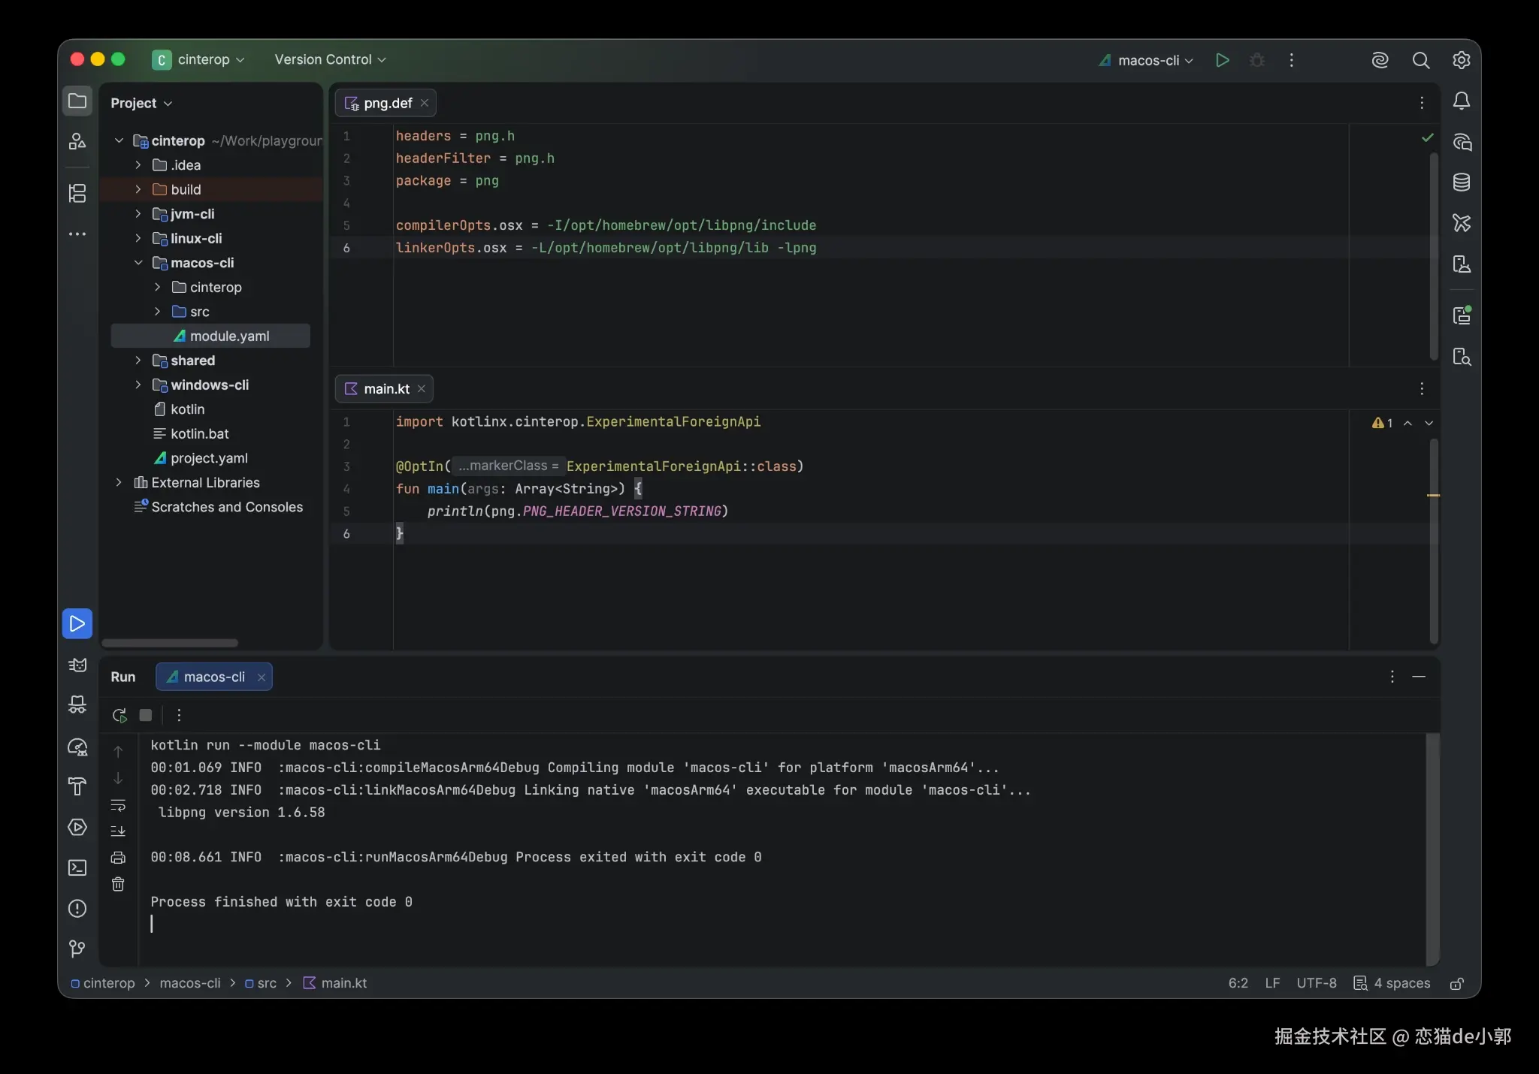Open IDE settings gear icon
This screenshot has height=1074, width=1539.
[x=1461, y=60]
